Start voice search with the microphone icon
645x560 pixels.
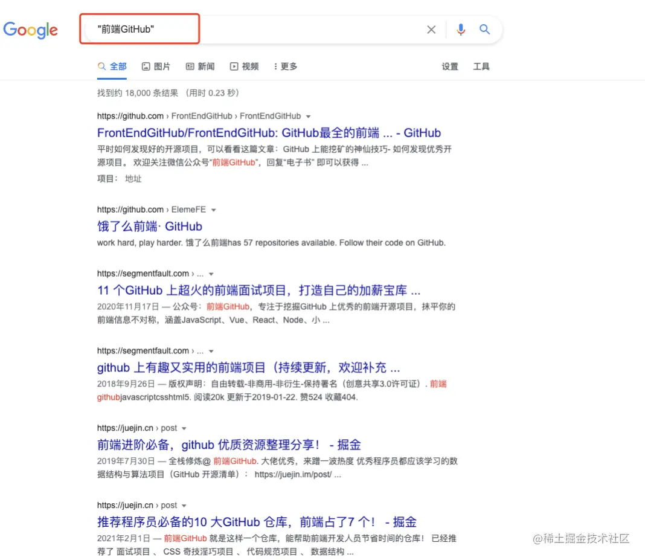(461, 30)
